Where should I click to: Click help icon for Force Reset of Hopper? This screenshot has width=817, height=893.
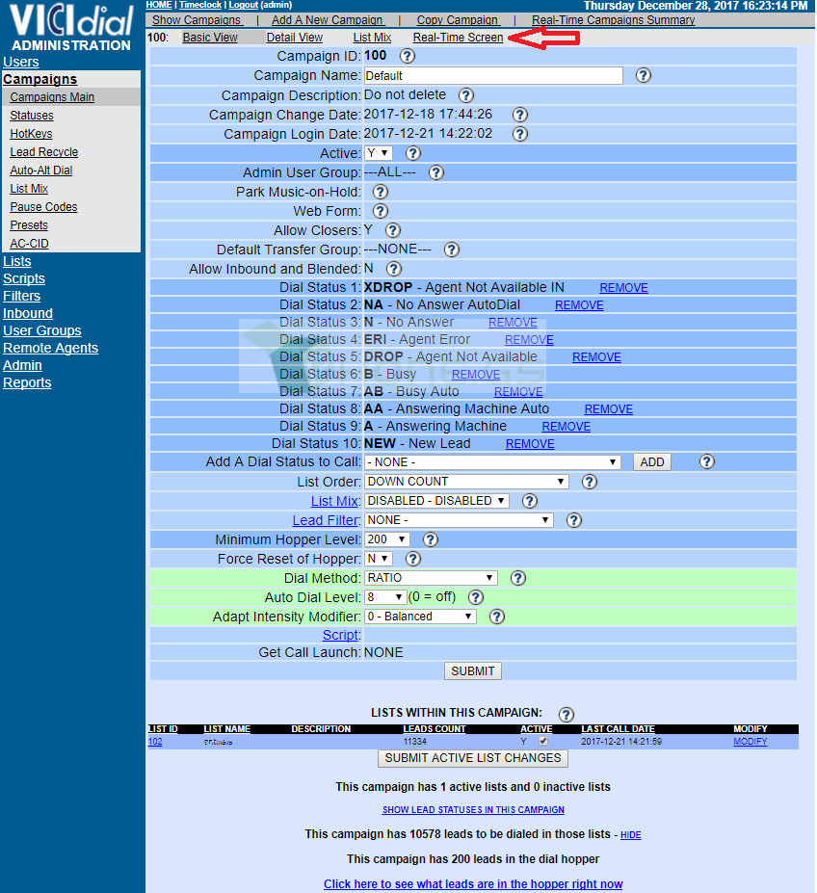[413, 559]
